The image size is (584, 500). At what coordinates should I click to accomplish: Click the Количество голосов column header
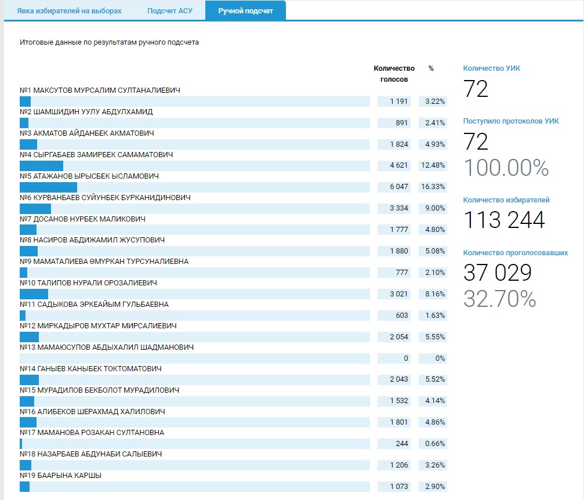(x=394, y=74)
